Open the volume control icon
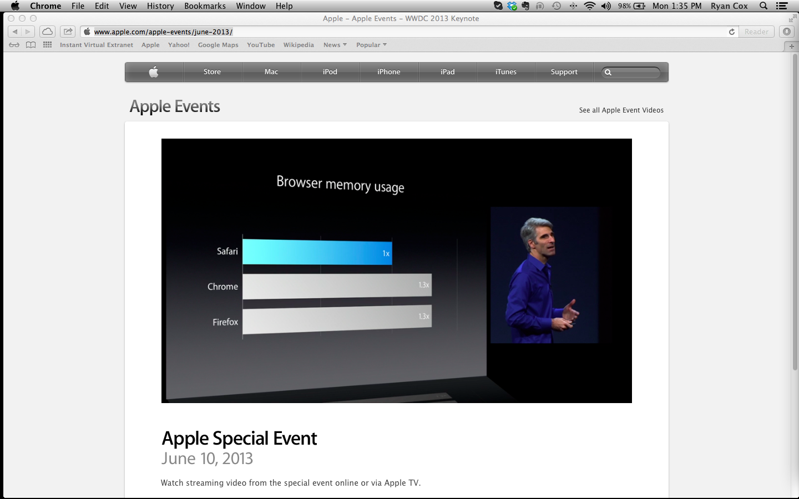This screenshot has height=499, width=799. pyautogui.click(x=606, y=6)
